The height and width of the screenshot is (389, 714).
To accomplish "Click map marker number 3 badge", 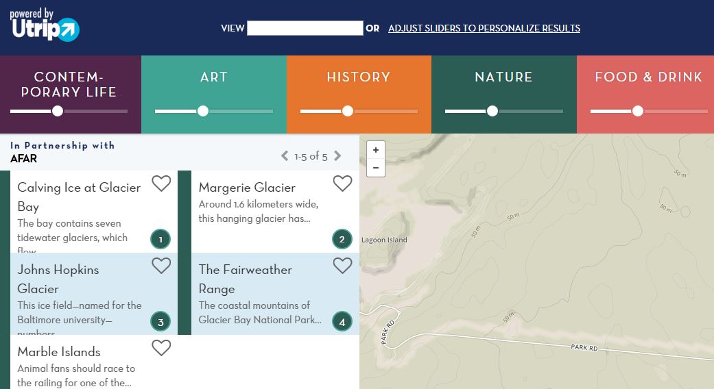I will pyautogui.click(x=160, y=321).
